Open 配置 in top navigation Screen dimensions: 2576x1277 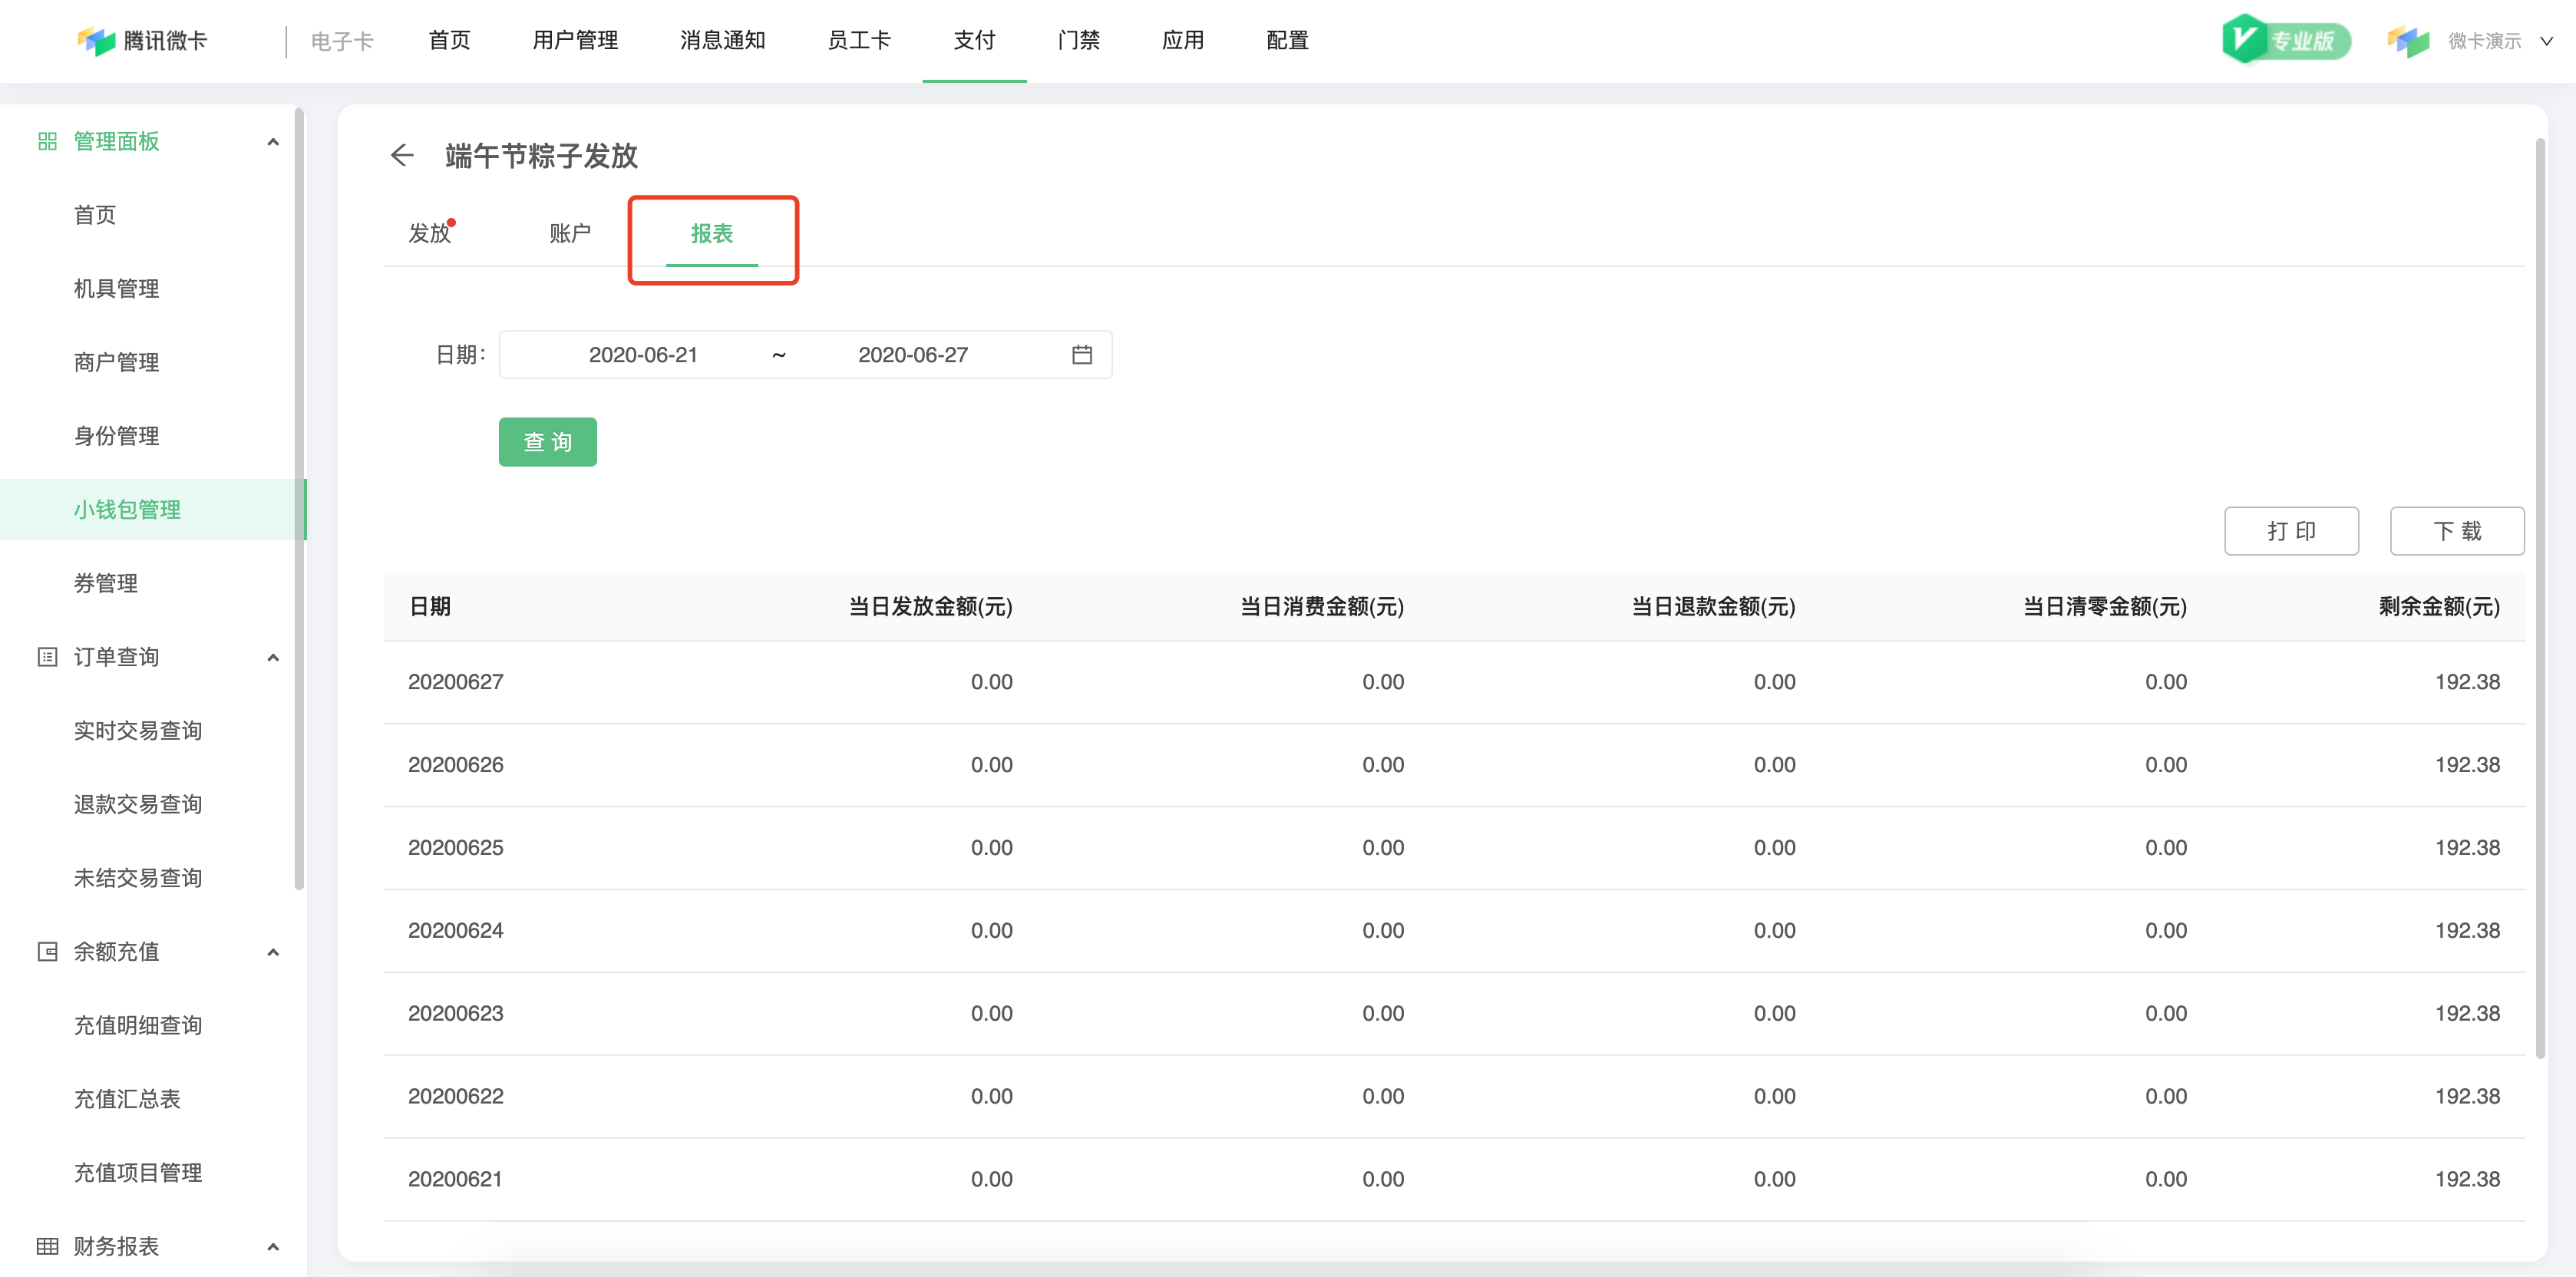coord(1288,41)
